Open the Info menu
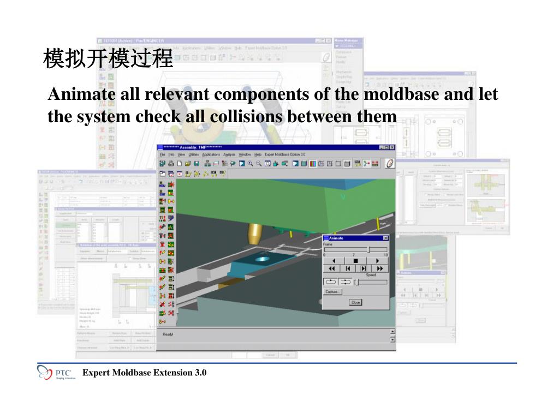Image resolution: width=559 pixels, height=419 pixels. pyautogui.click(x=171, y=154)
